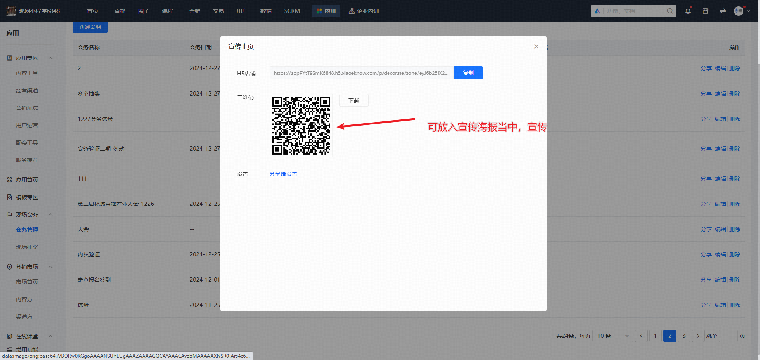
Task: Click the switch arrows icon in top bar
Action: pyautogui.click(x=723, y=11)
